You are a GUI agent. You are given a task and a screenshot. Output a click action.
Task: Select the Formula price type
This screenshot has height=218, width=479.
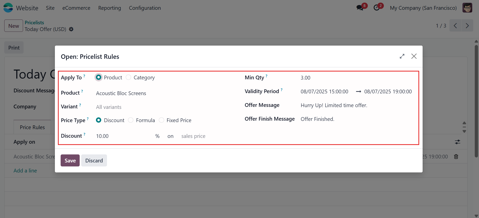[131, 120]
